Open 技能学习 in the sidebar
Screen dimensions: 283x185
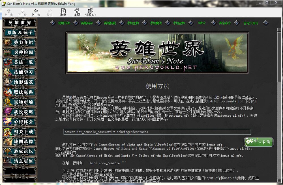coord(20,72)
